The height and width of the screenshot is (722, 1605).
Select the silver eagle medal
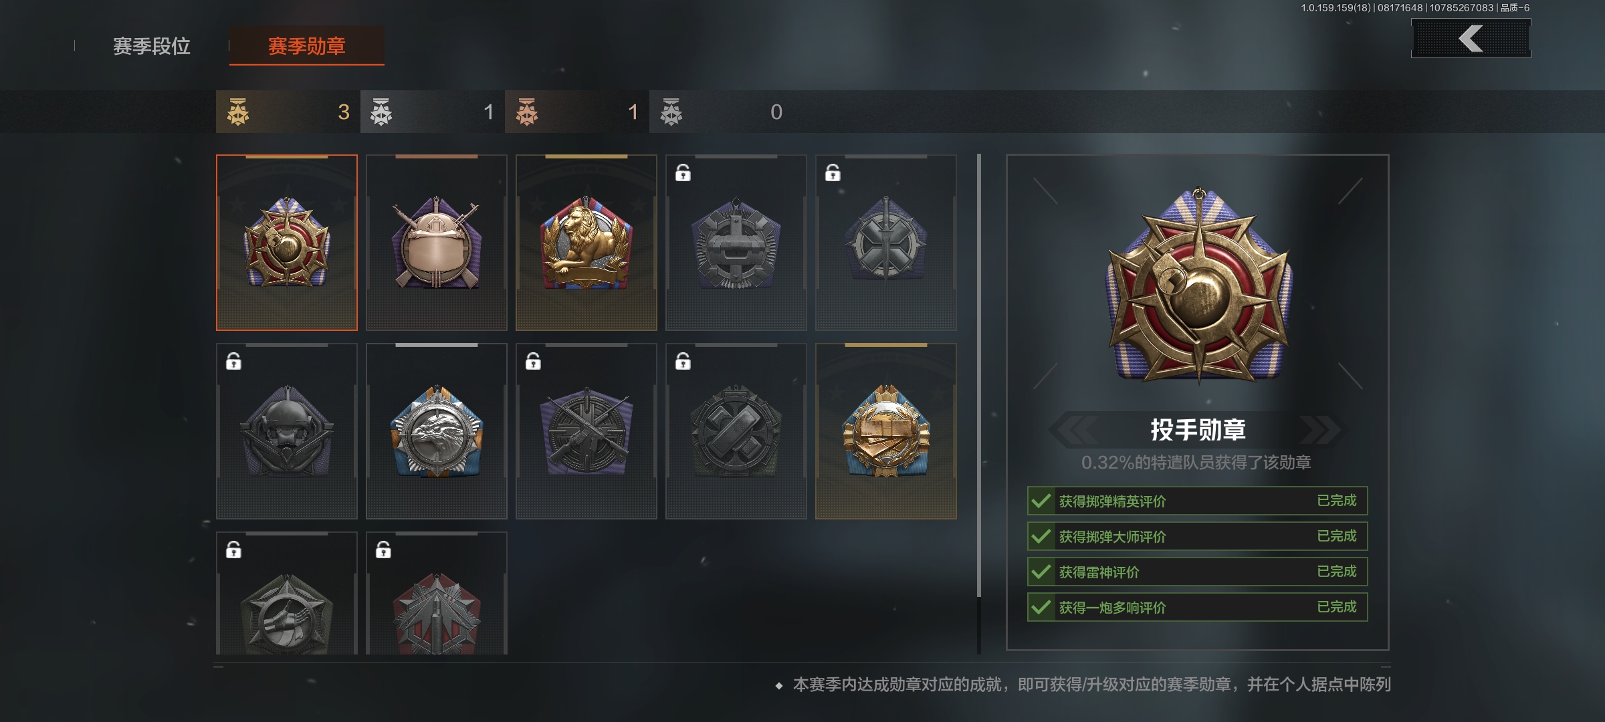pos(436,431)
